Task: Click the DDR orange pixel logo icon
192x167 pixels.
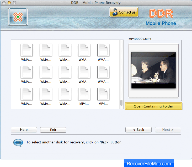Action: [x=18, y=17]
